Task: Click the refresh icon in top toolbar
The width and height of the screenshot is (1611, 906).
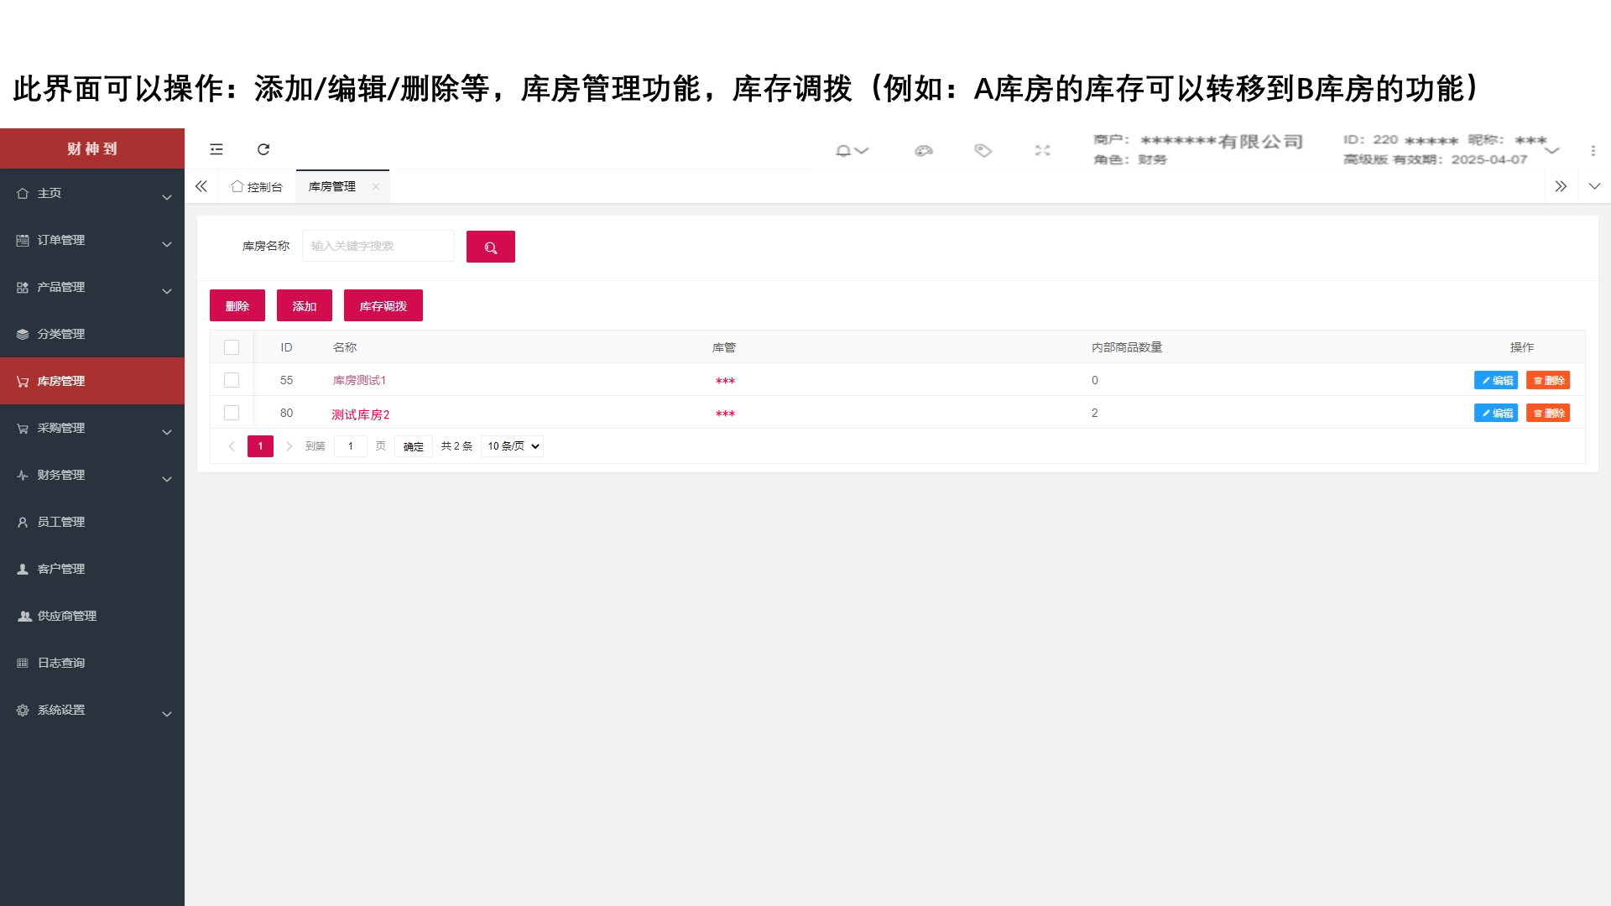Action: point(263,149)
